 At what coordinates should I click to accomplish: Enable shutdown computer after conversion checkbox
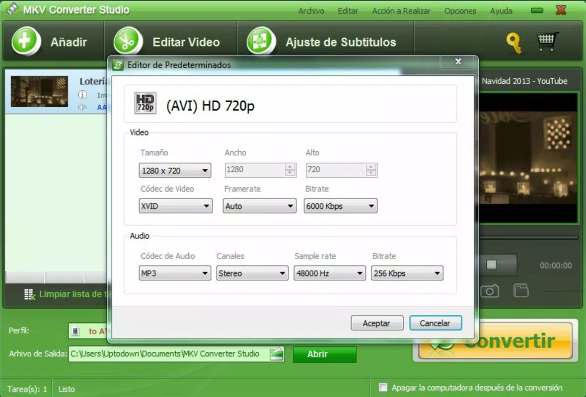[x=383, y=387]
